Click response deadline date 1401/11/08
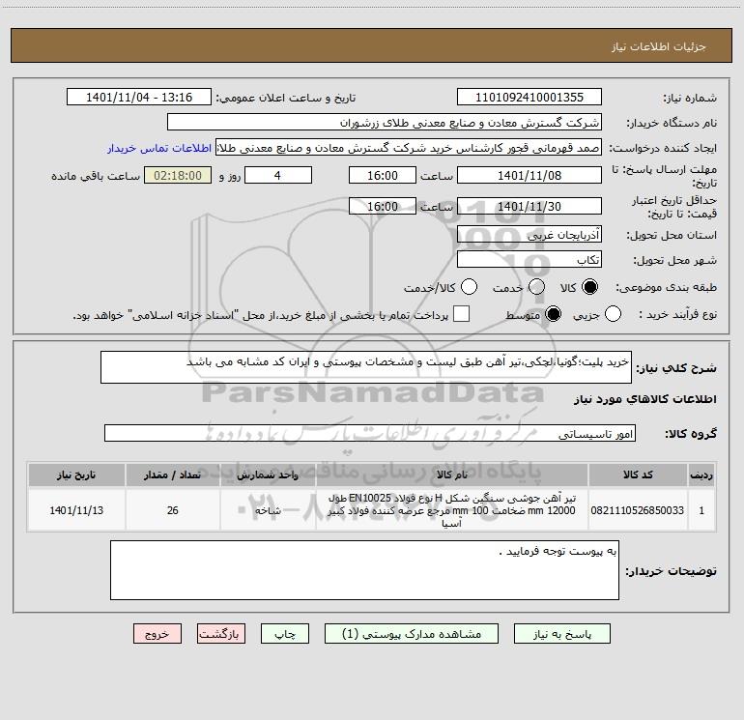 click(529, 175)
